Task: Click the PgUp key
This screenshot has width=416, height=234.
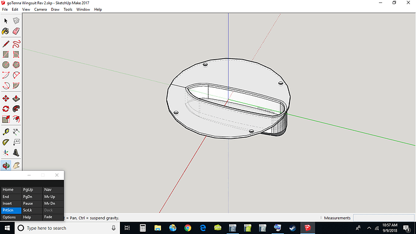Action: click(32, 190)
